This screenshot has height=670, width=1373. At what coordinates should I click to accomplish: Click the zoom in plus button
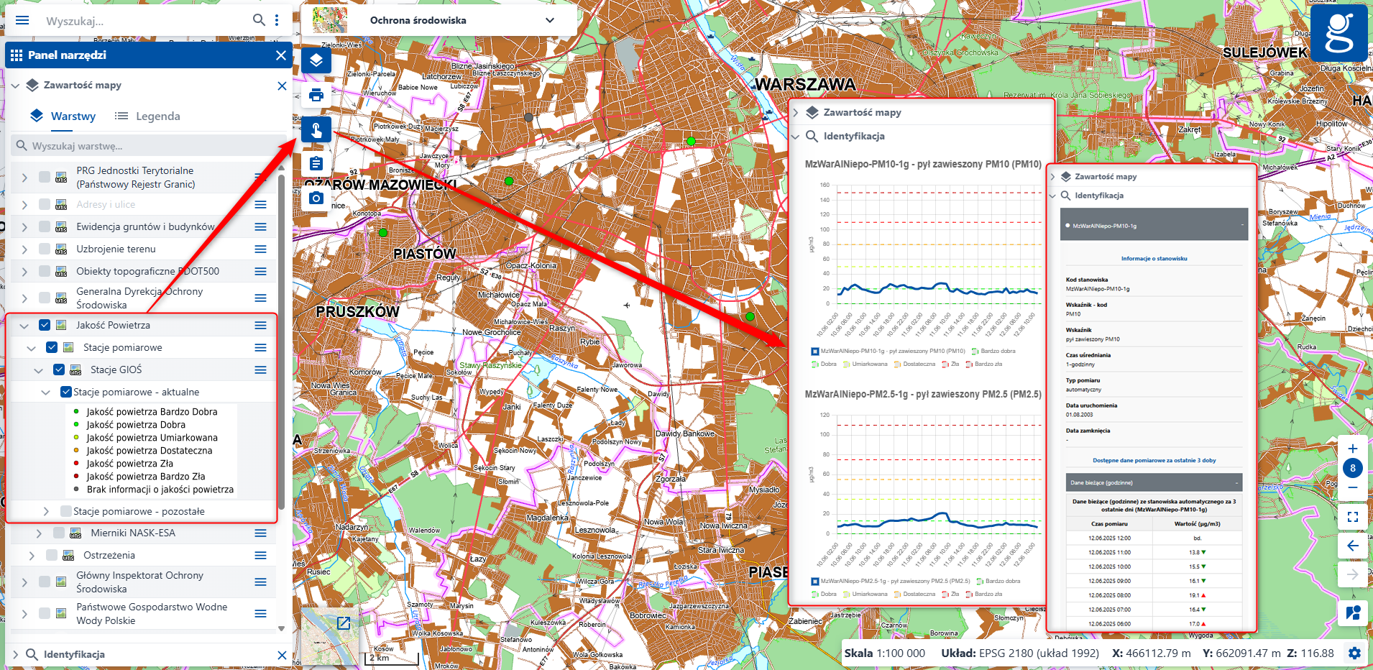coord(1352,449)
